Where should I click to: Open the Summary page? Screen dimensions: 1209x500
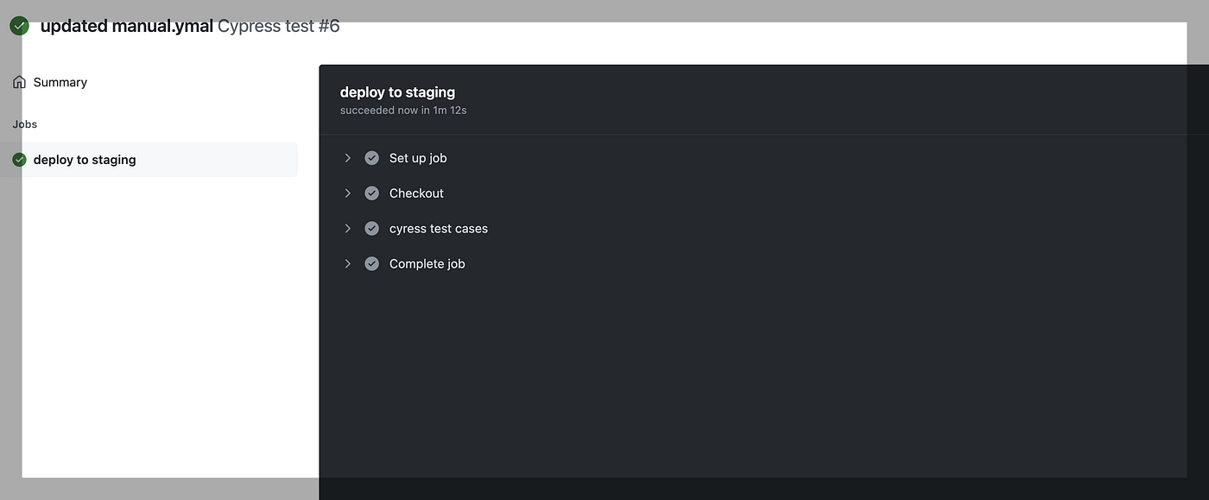(60, 81)
